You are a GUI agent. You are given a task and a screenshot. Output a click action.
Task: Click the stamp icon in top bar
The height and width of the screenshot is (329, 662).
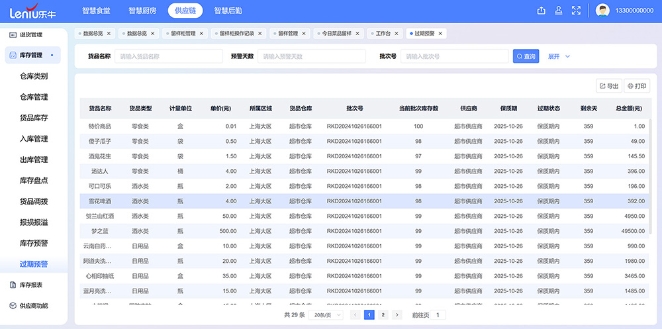point(559,11)
